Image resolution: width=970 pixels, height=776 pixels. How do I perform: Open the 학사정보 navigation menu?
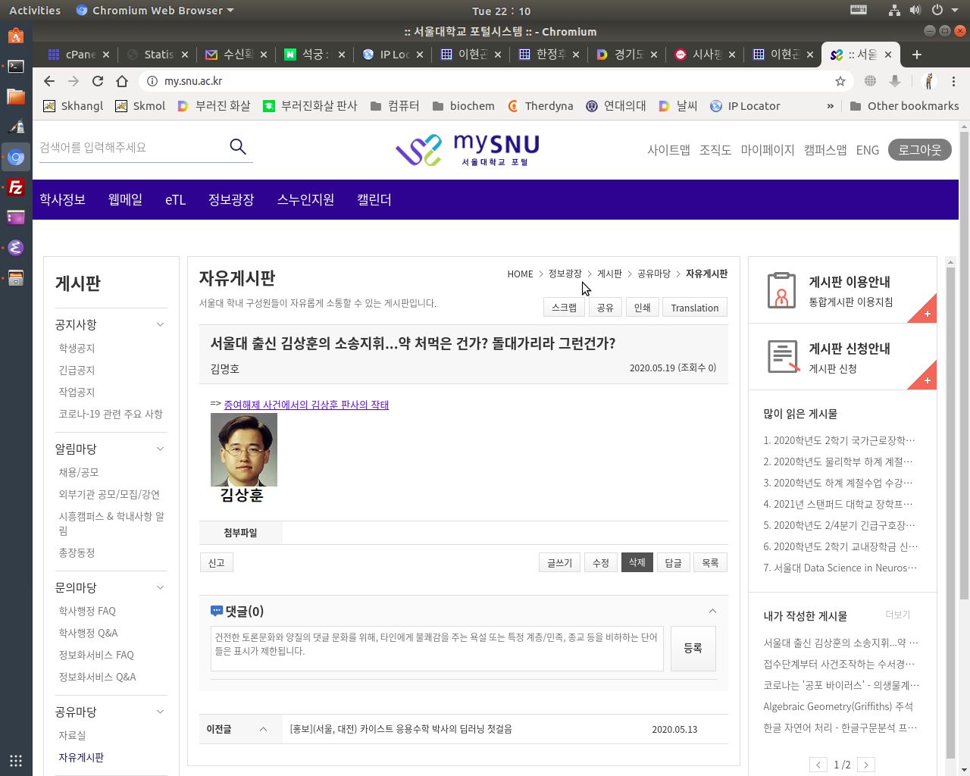pos(62,200)
